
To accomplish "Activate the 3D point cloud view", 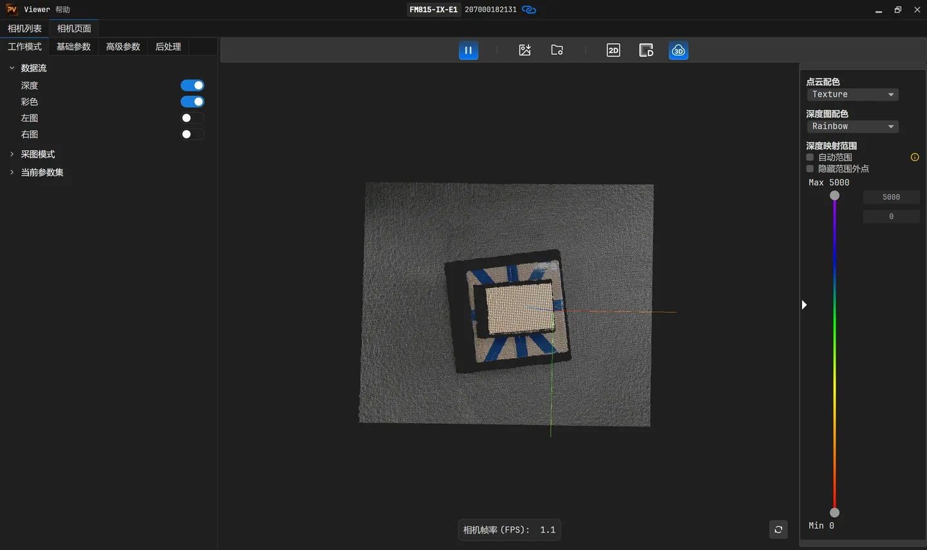I will pyautogui.click(x=679, y=50).
